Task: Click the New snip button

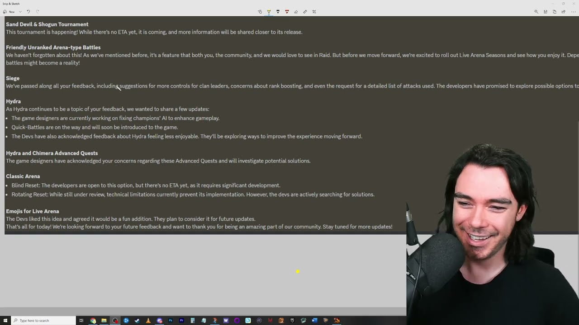Action: 9,12
